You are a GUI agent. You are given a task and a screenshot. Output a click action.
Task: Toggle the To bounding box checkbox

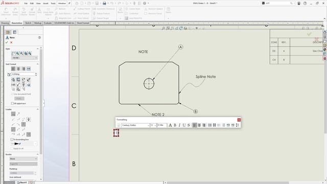coord(12,140)
